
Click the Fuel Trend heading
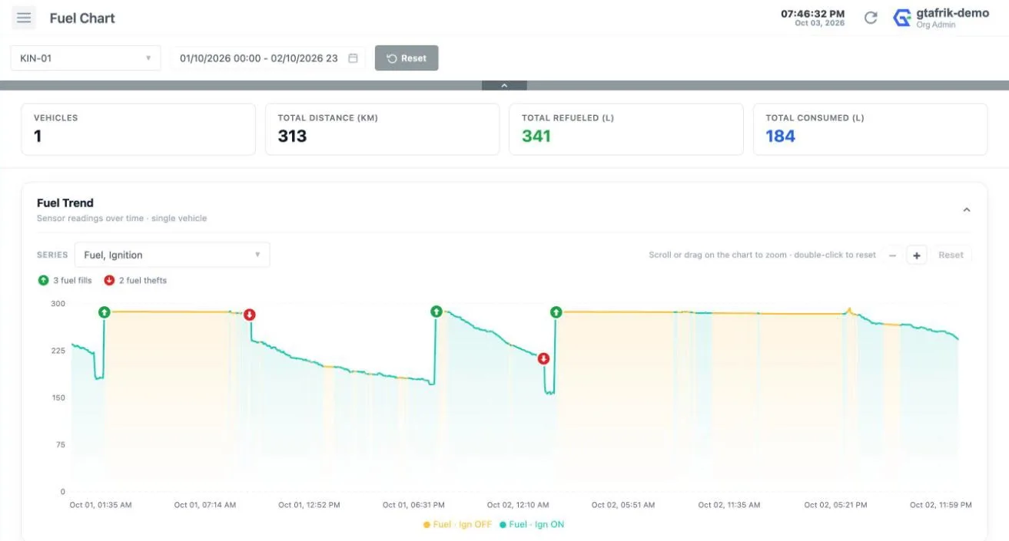click(65, 203)
